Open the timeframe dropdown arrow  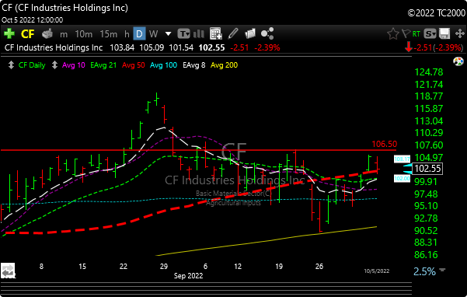(x=168, y=34)
